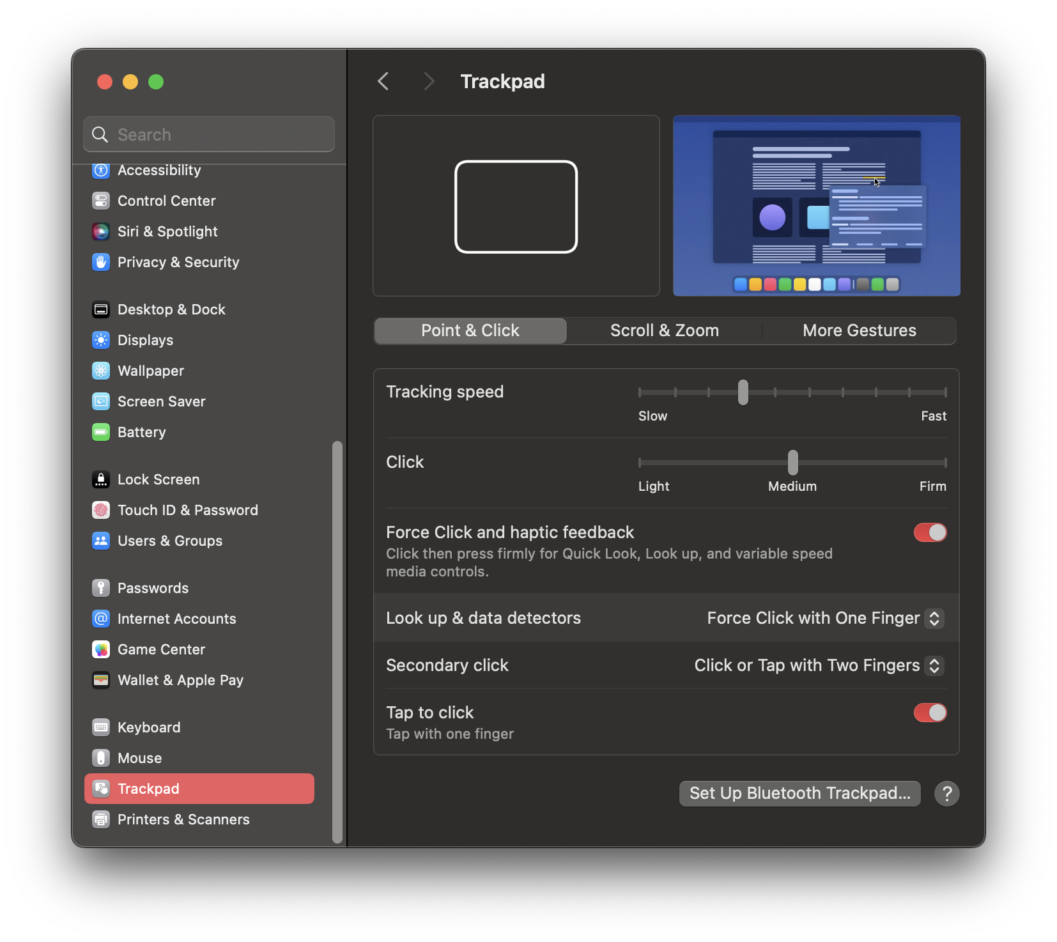Set Tracking speed slider to Fast end
This screenshot has width=1057, height=942.
[x=945, y=392]
